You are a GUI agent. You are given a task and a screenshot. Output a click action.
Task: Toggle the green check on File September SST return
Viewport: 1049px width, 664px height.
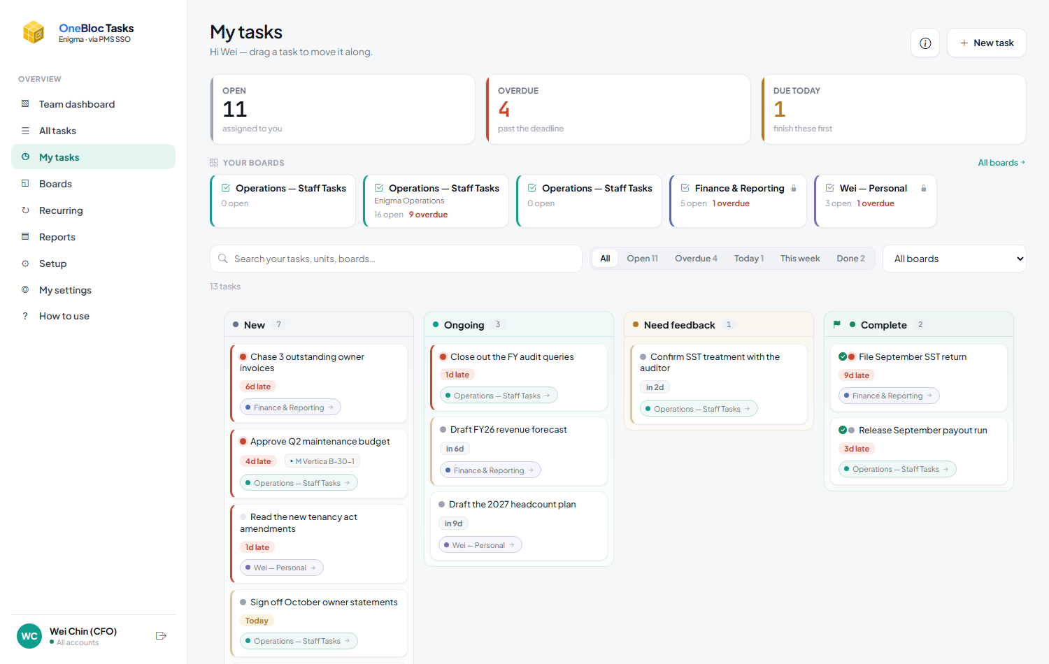click(x=843, y=356)
